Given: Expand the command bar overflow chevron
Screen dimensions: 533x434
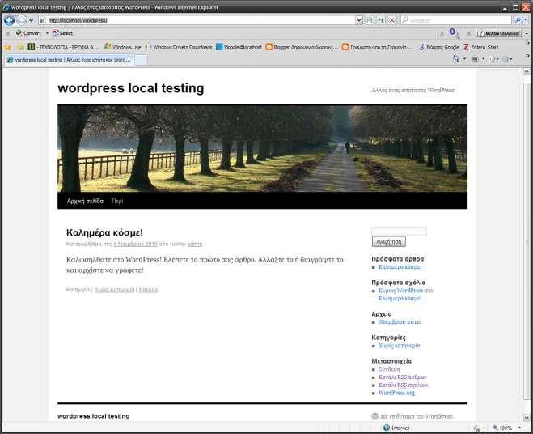Looking at the screenshot, I should click(527, 56).
